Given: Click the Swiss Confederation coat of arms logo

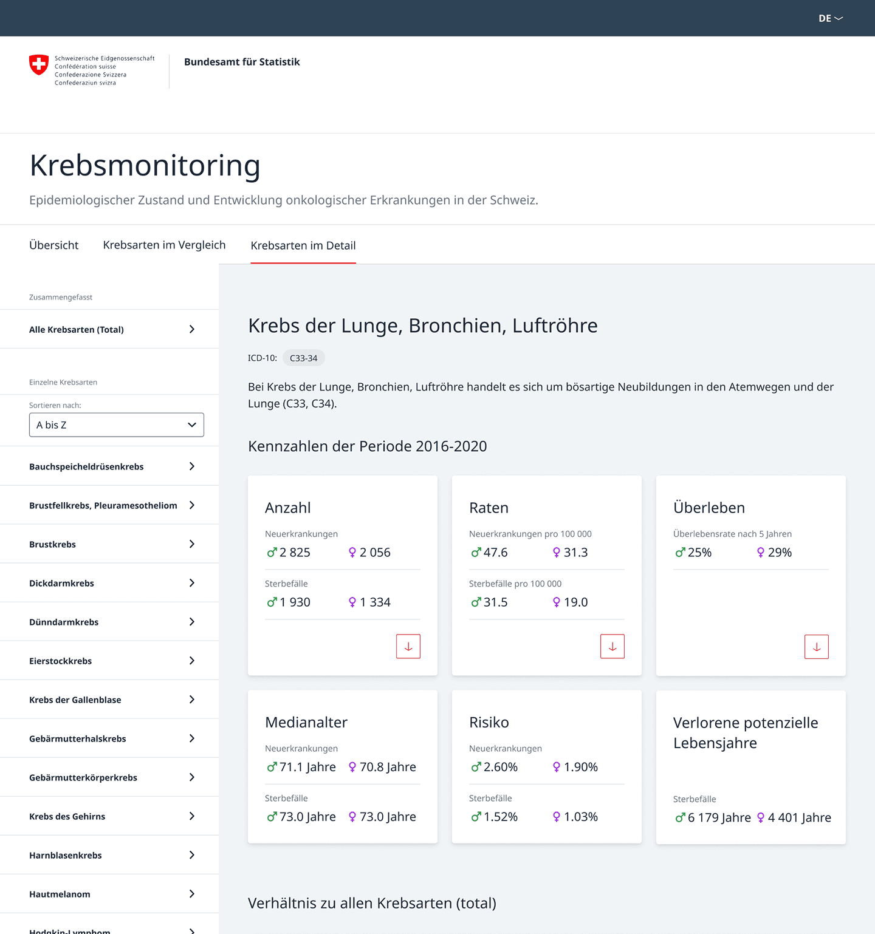Looking at the screenshot, I should tap(39, 64).
